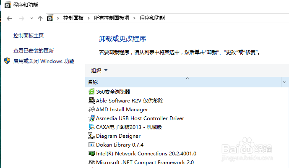This screenshot has height=168, width=289.
Task: Open 启用或关闭 Windows 功能 link
Action: (44, 61)
